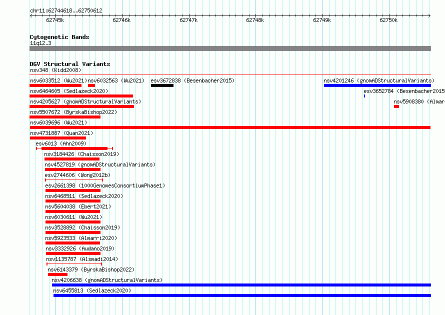445x315 pixels.
Task: Select the nsv6032563 (Wu2021) label
Action: coord(116,80)
